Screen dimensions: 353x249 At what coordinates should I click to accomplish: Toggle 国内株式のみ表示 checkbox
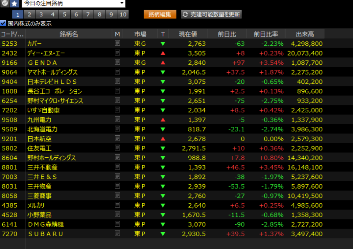(3, 23)
